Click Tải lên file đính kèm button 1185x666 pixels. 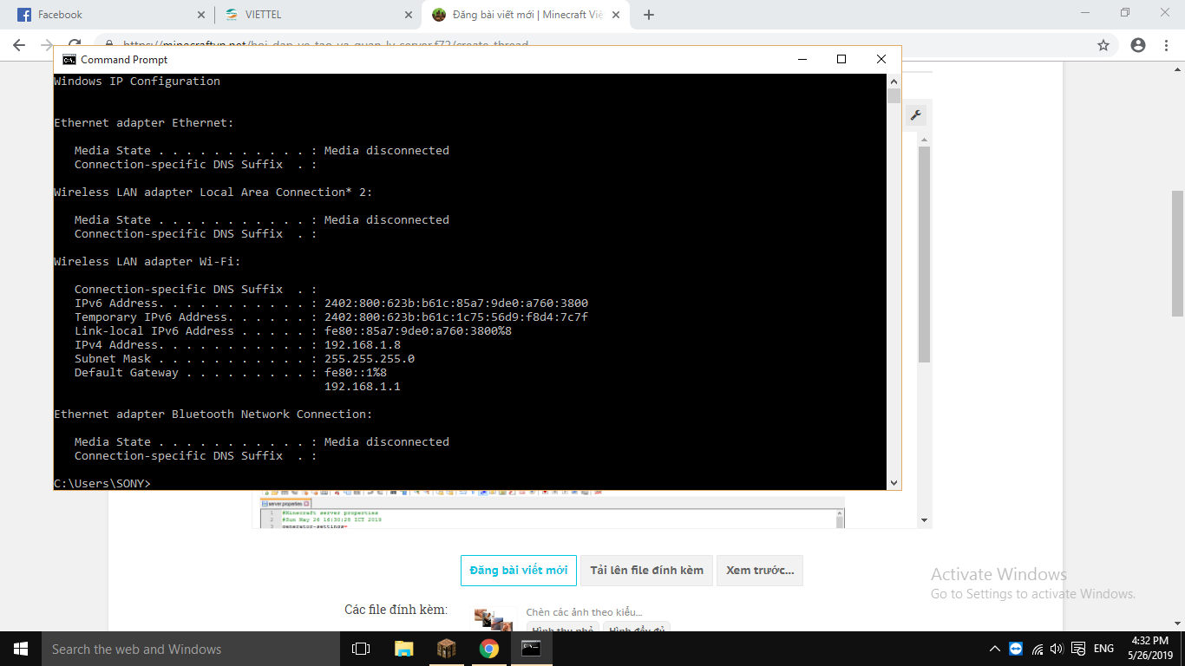[646, 571]
